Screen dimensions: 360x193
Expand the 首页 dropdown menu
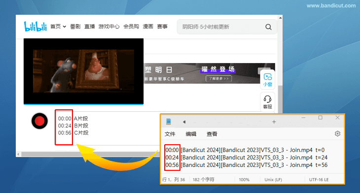coord(58,27)
